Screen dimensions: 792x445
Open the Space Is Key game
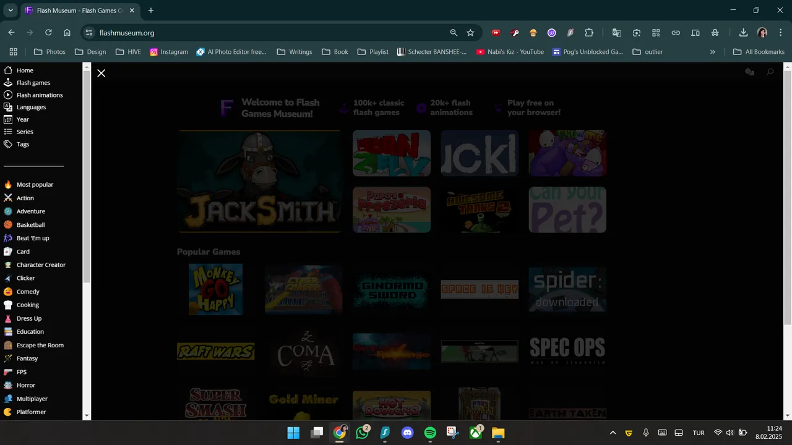480,289
